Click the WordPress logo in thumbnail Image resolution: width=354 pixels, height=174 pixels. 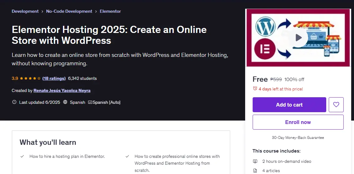[265, 26]
